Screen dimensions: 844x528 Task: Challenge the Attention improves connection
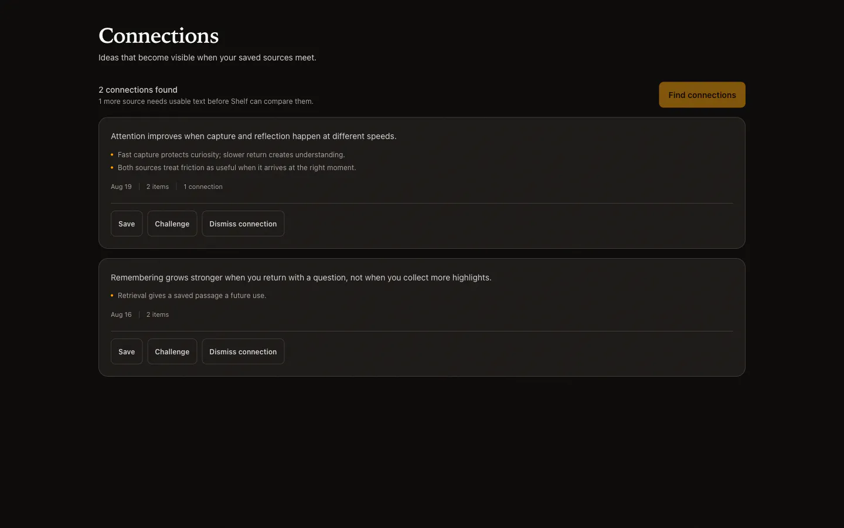[172, 224]
